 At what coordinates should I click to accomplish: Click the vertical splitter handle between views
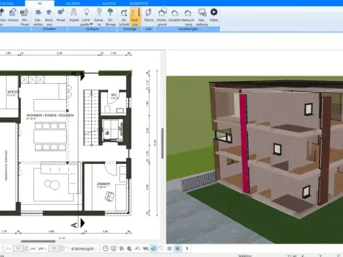(x=162, y=143)
